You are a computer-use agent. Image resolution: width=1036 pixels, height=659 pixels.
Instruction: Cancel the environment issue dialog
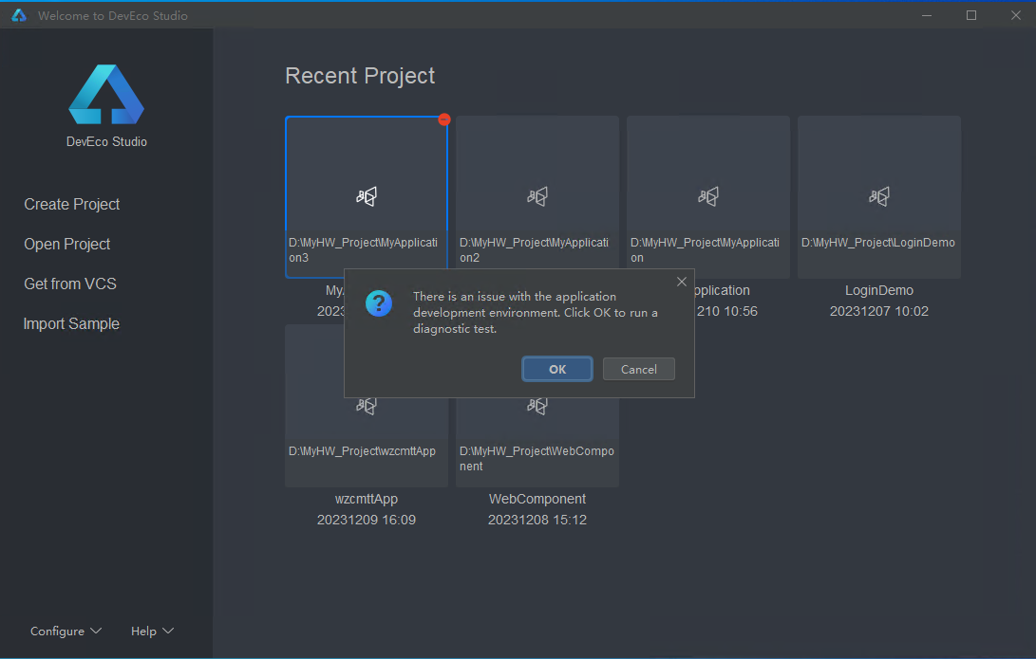pyautogui.click(x=638, y=369)
